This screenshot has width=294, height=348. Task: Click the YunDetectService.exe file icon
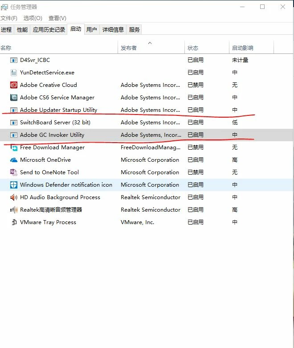pyautogui.click(x=14, y=73)
